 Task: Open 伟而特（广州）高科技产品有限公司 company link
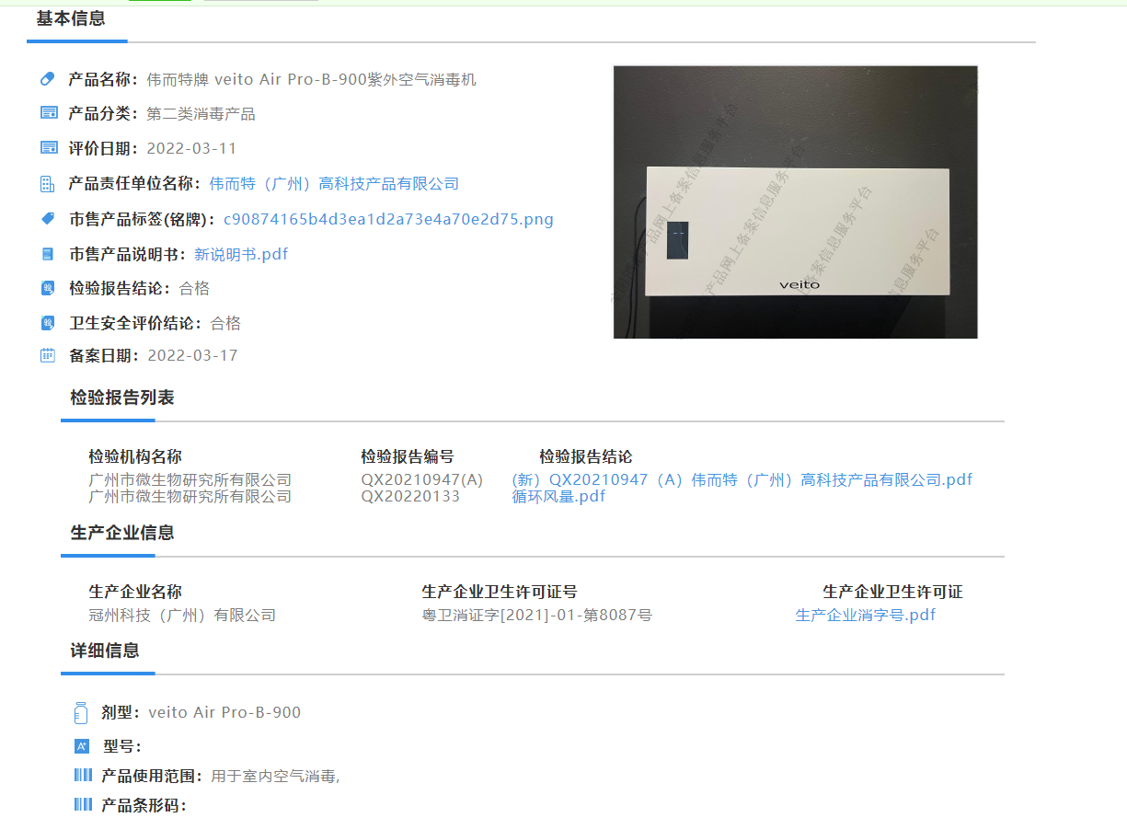pyautogui.click(x=334, y=184)
